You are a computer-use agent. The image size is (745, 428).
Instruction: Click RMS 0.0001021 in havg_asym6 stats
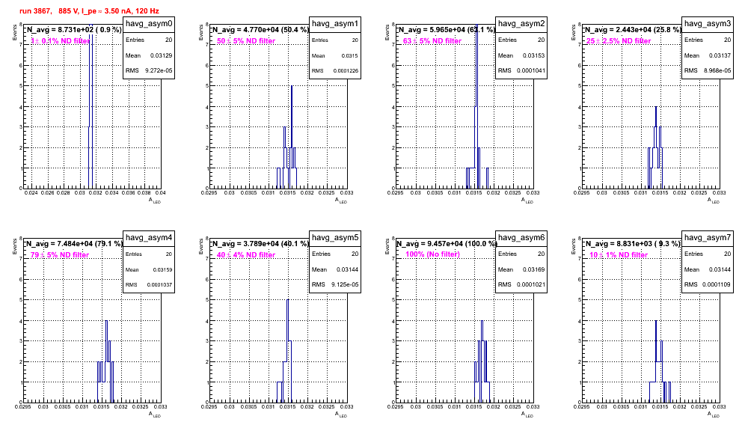pyautogui.click(x=521, y=284)
